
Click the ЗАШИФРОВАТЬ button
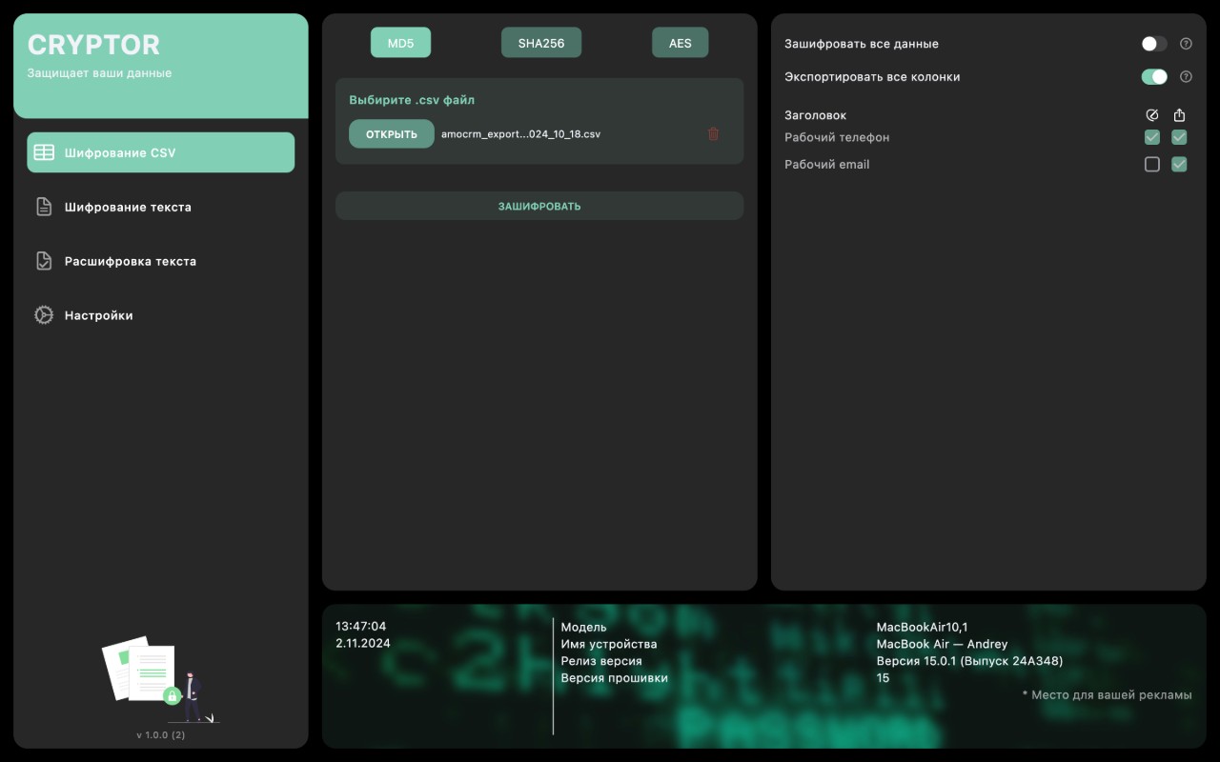click(x=539, y=206)
